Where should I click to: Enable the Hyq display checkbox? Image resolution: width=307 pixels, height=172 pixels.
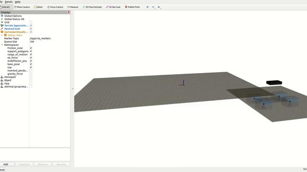click(x=31, y=84)
